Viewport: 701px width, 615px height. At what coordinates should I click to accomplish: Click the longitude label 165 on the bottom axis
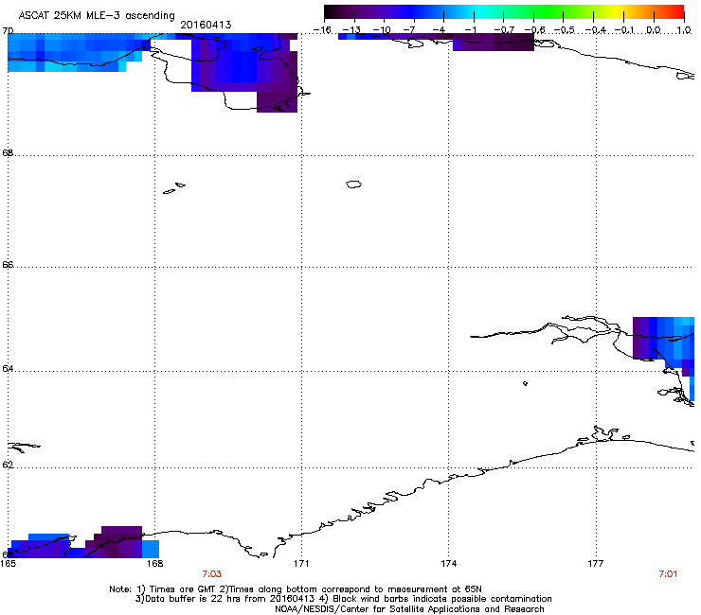[x=8, y=563]
